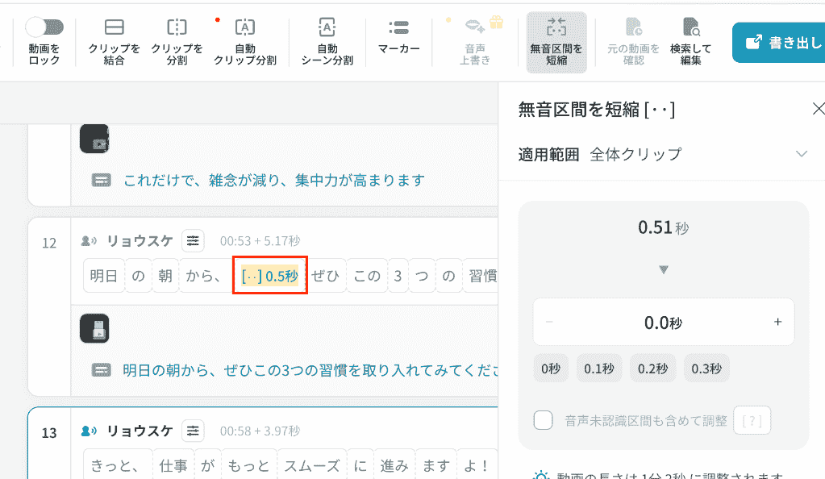Open speaker settings icon for clip 13
Screen dimensions: 825x479
(193, 431)
